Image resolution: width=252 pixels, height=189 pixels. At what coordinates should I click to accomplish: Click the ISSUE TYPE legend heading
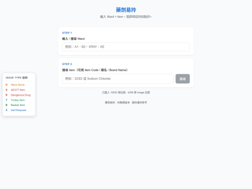16,78
